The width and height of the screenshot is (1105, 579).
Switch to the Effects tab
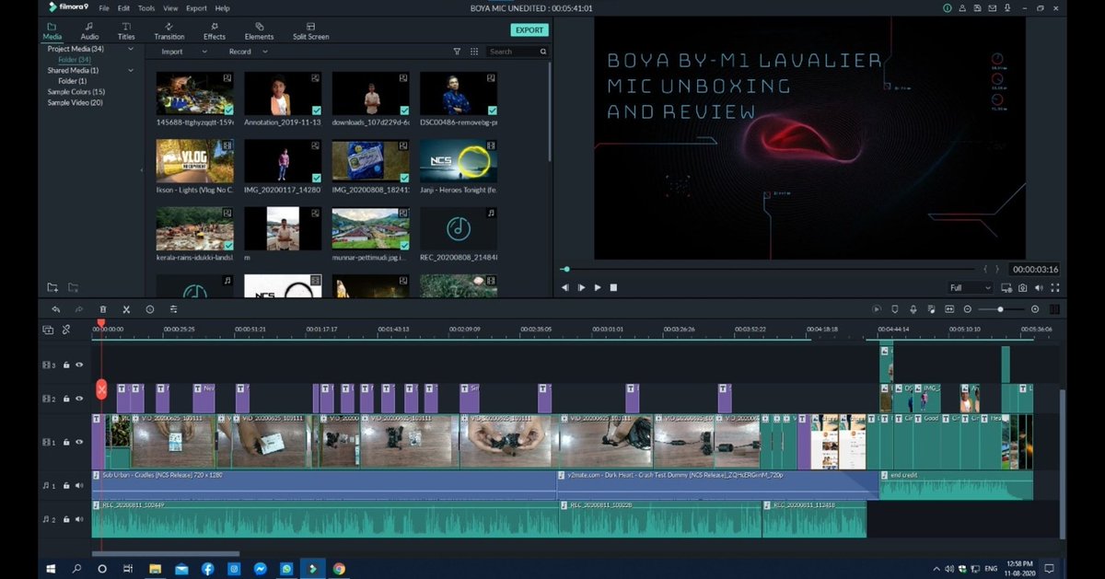(x=215, y=31)
